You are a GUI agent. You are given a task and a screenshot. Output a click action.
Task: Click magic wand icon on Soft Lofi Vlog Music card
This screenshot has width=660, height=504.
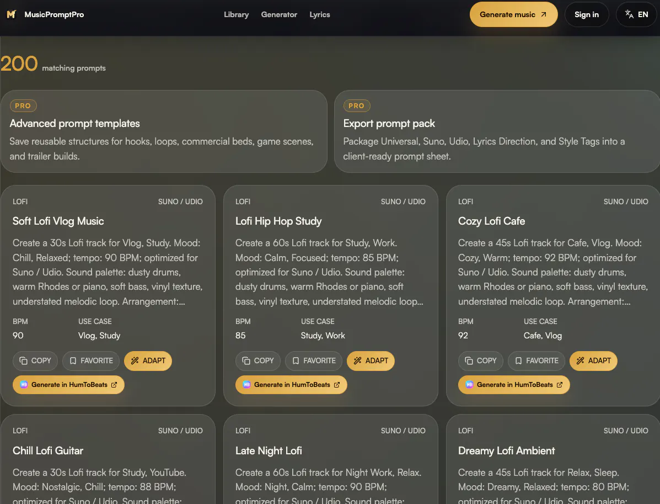(x=135, y=360)
